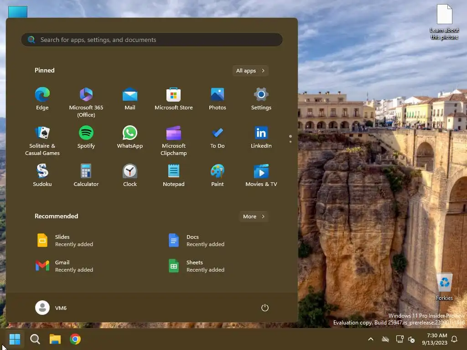Click the power button icon
467x350 pixels.
tap(265, 308)
